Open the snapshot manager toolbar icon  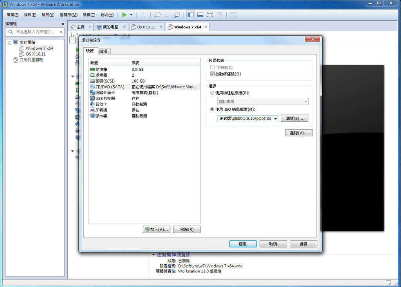(x=177, y=15)
